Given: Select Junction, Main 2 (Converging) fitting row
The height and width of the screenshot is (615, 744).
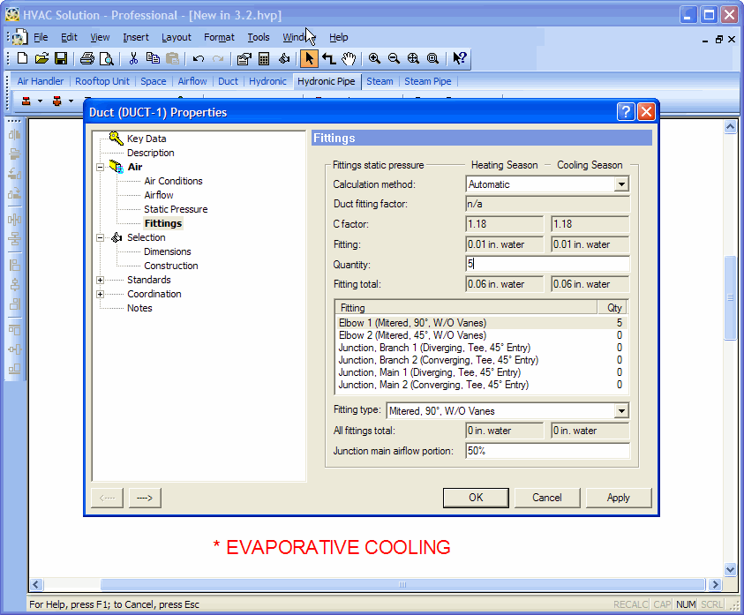Looking at the screenshot, I should [x=481, y=385].
